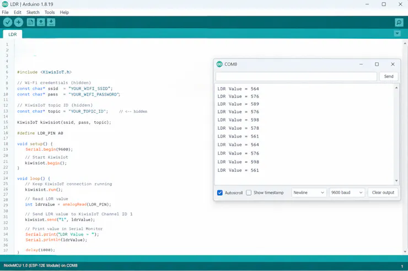This screenshot has width=408, height=271.
Task: Open the Help menu
Action: tap(65, 12)
